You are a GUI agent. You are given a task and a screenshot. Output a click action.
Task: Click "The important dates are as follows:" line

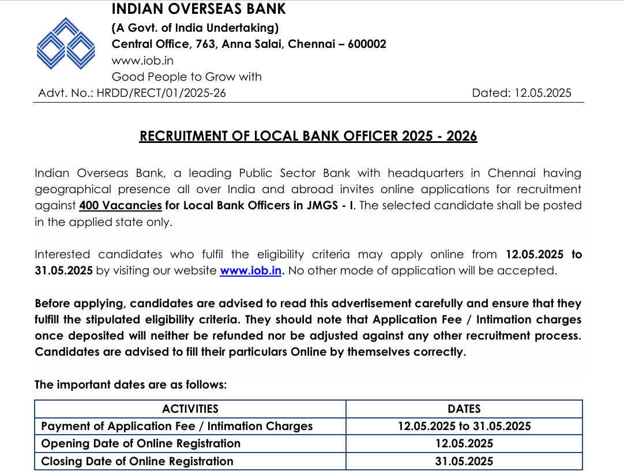(130, 384)
